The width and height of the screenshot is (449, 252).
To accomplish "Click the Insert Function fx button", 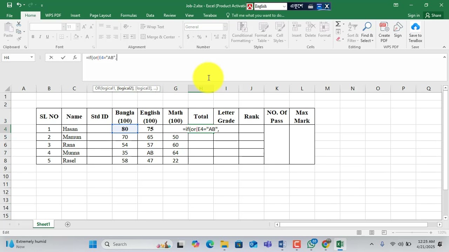I will click(75, 57).
